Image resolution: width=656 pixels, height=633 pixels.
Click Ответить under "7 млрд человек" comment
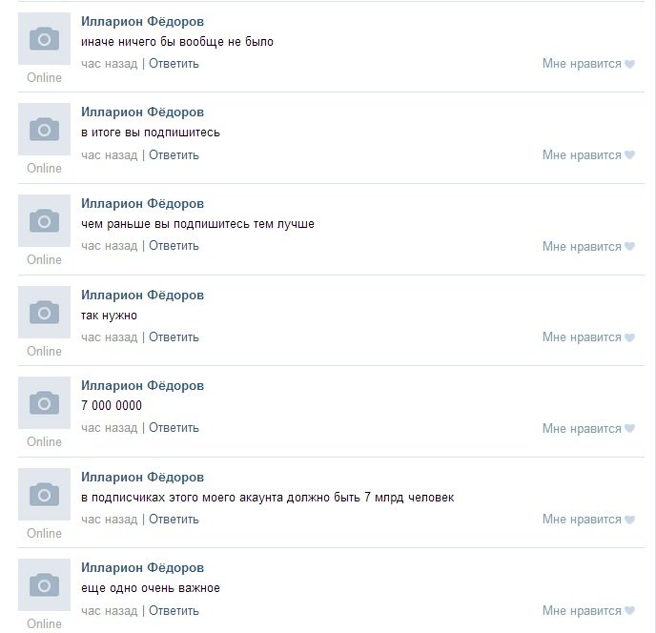pyautogui.click(x=174, y=520)
